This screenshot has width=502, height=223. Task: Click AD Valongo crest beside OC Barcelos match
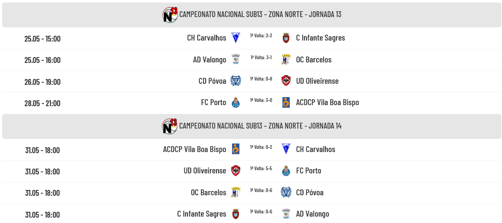(x=236, y=59)
